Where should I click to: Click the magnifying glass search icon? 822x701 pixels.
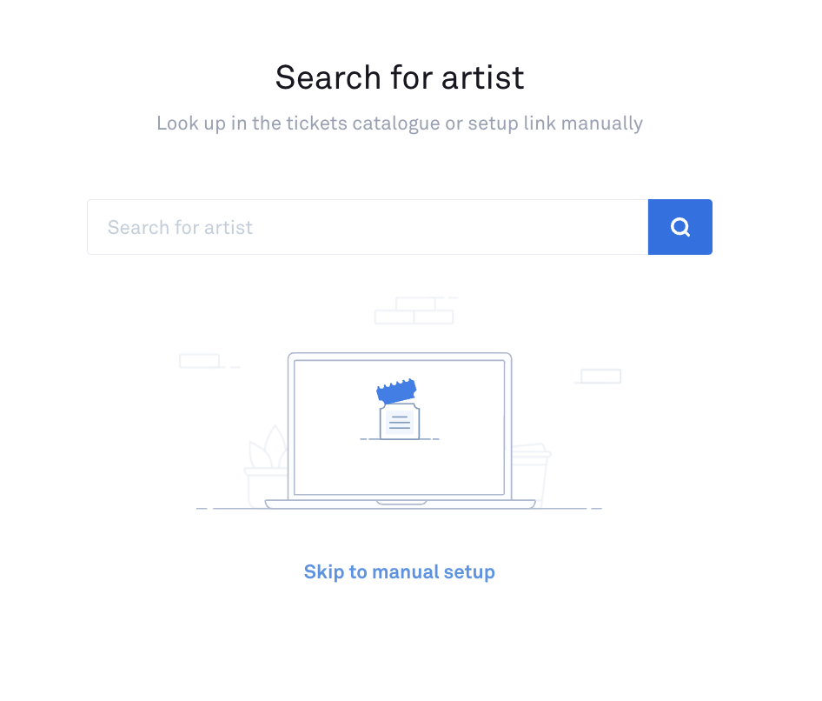(680, 227)
